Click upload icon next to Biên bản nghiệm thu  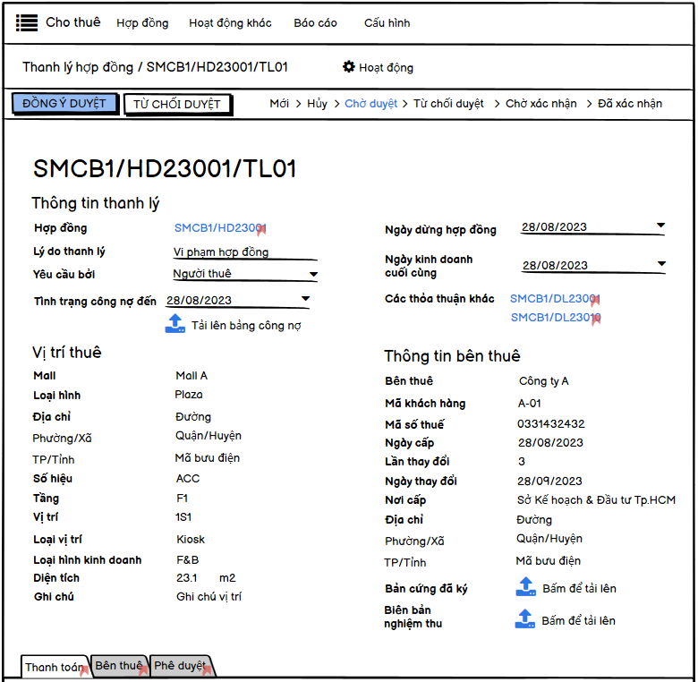(524, 618)
